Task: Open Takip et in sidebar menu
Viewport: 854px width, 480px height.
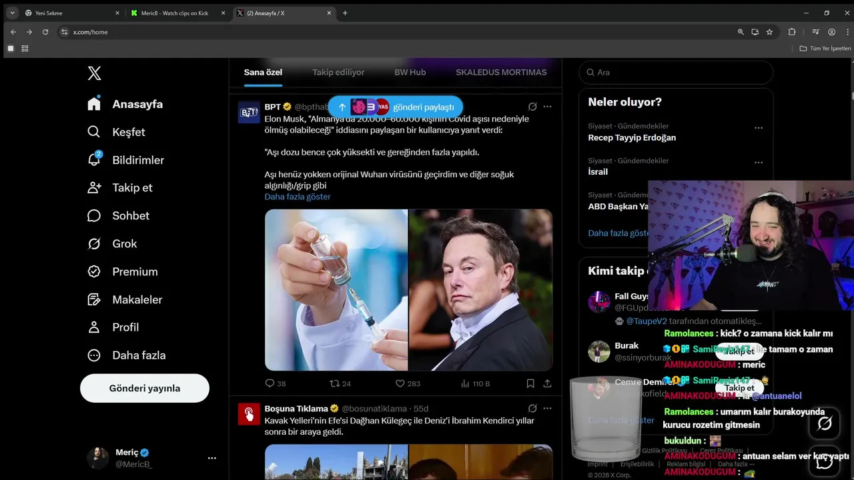Action: (120, 188)
